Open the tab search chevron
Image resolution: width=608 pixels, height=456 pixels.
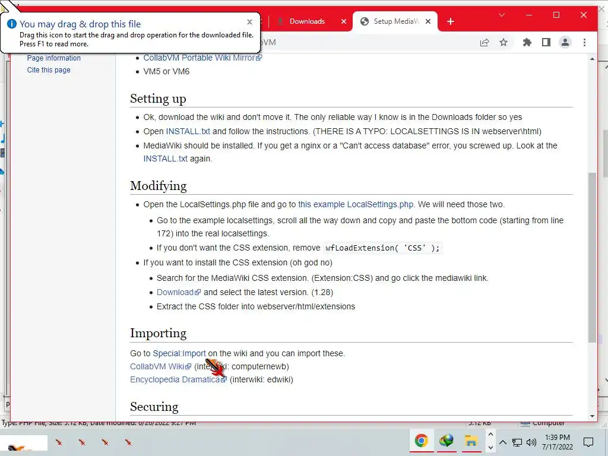click(502, 15)
